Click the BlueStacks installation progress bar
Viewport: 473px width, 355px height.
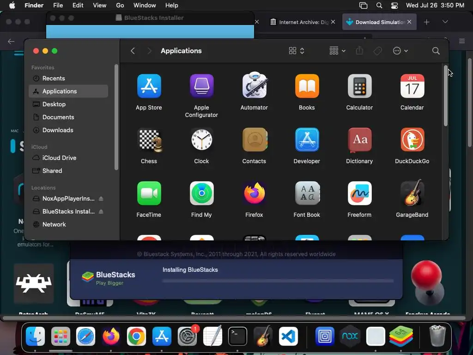point(278,281)
